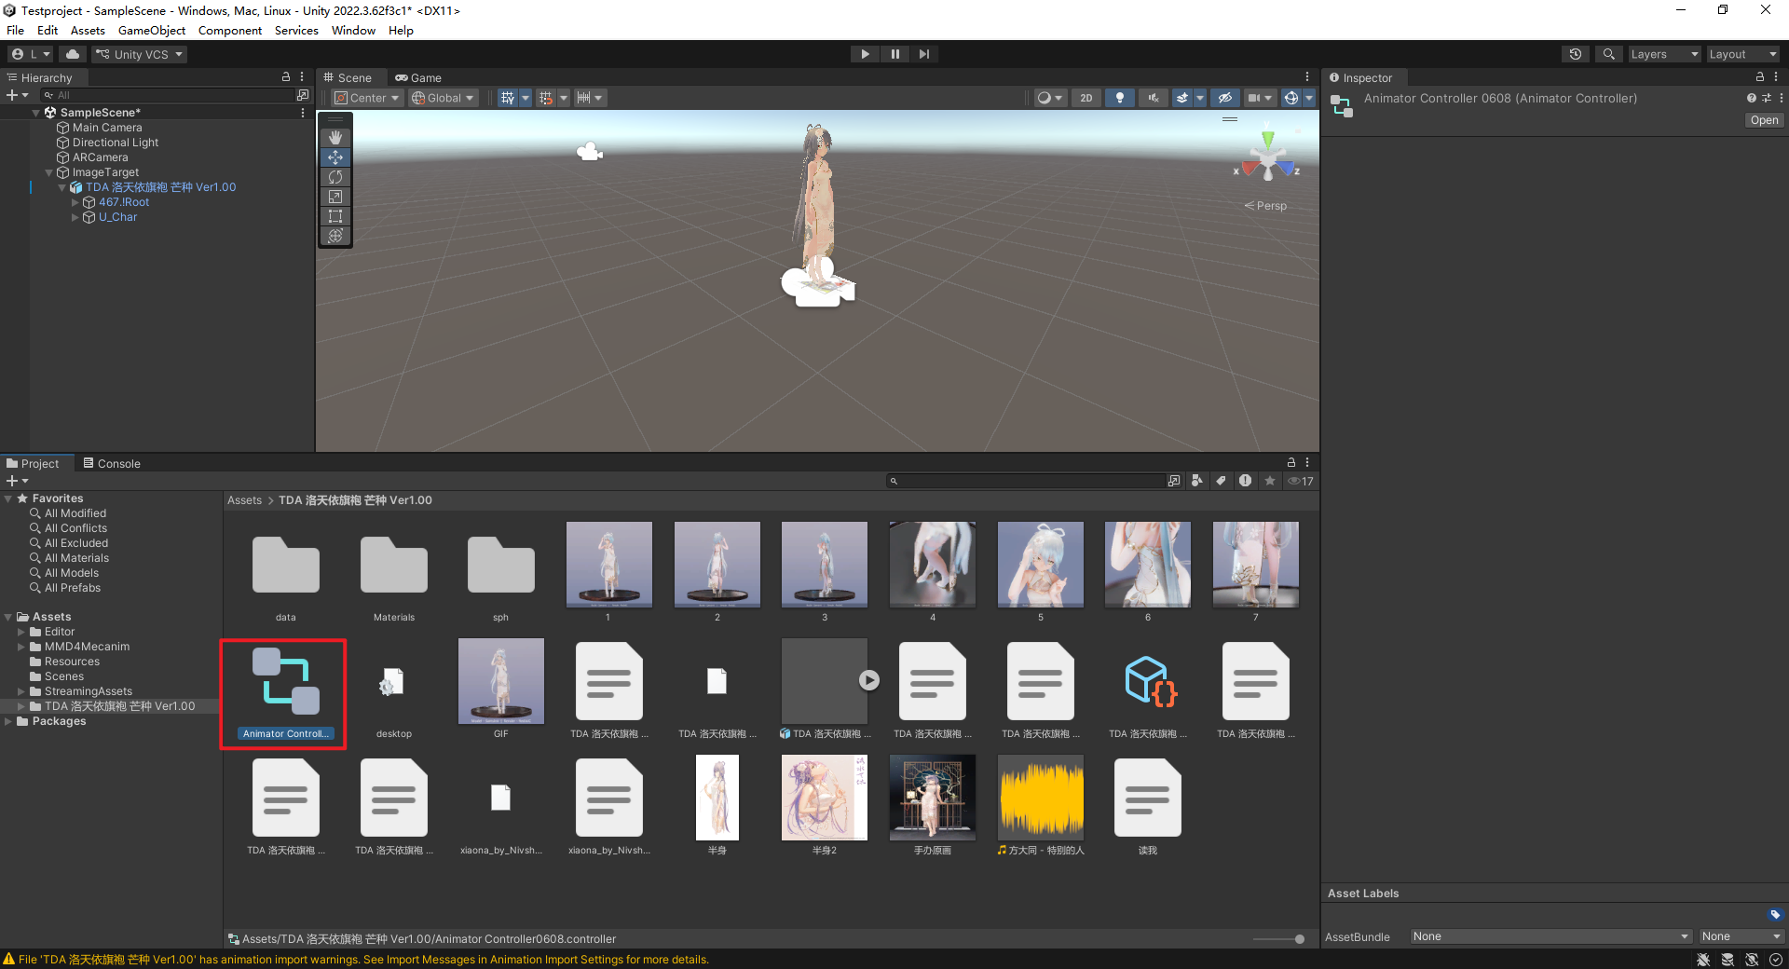1789x969 pixels.
Task: Open Undo History from top toolbar
Action: click(x=1576, y=54)
